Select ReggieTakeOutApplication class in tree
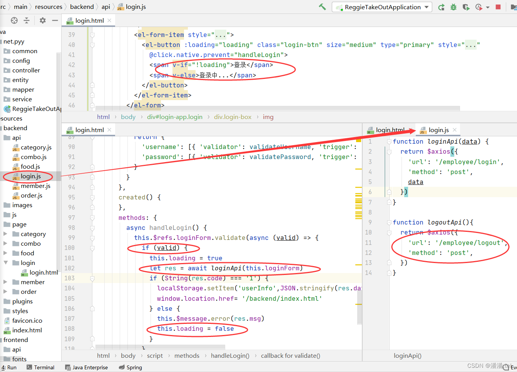517x372 pixels. pyautogui.click(x=32, y=109)
